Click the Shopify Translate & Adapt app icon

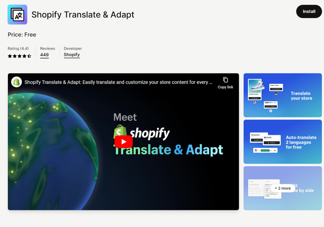[17, 15]
